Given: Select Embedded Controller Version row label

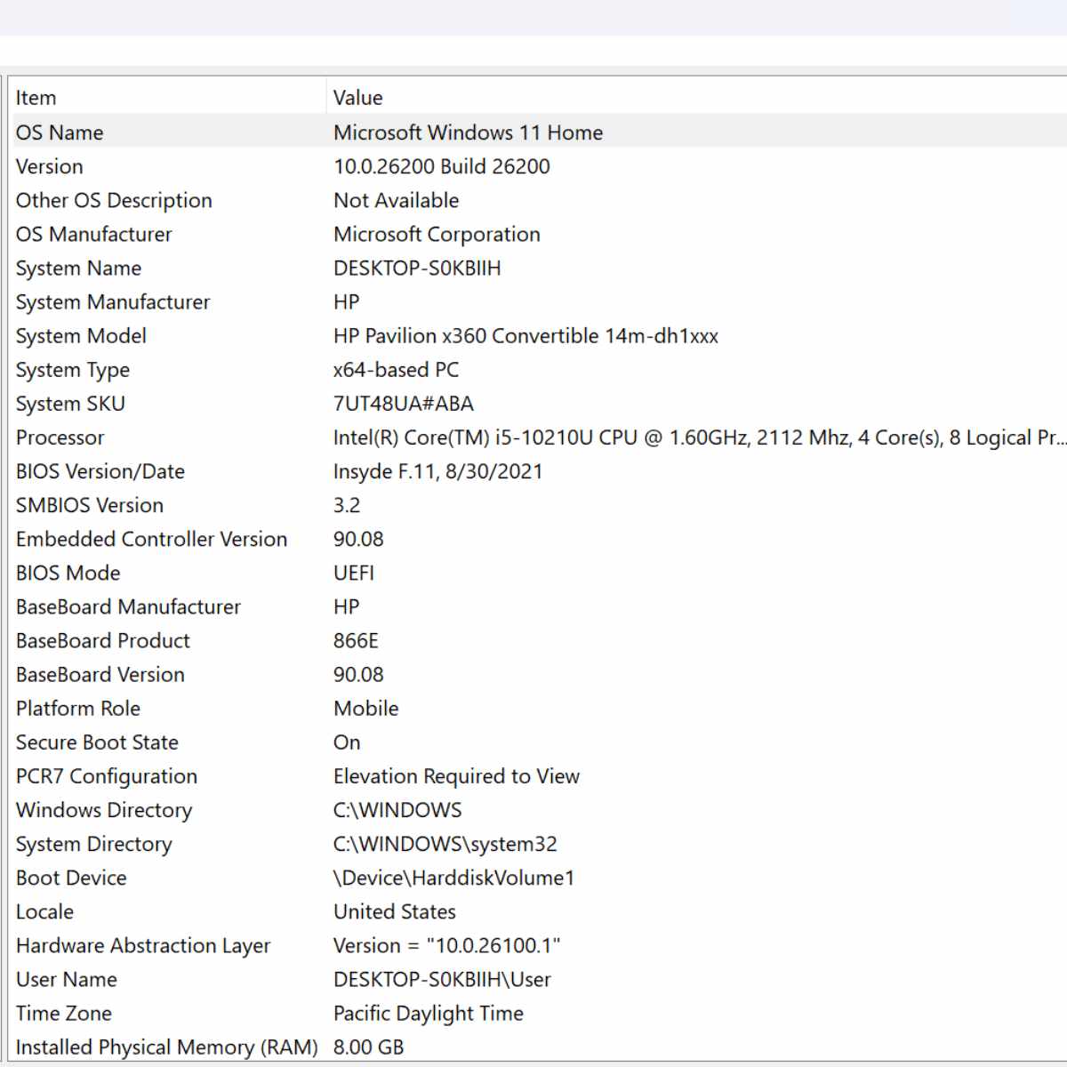Looking at the screenshot, I should click(x=151, y=539).
